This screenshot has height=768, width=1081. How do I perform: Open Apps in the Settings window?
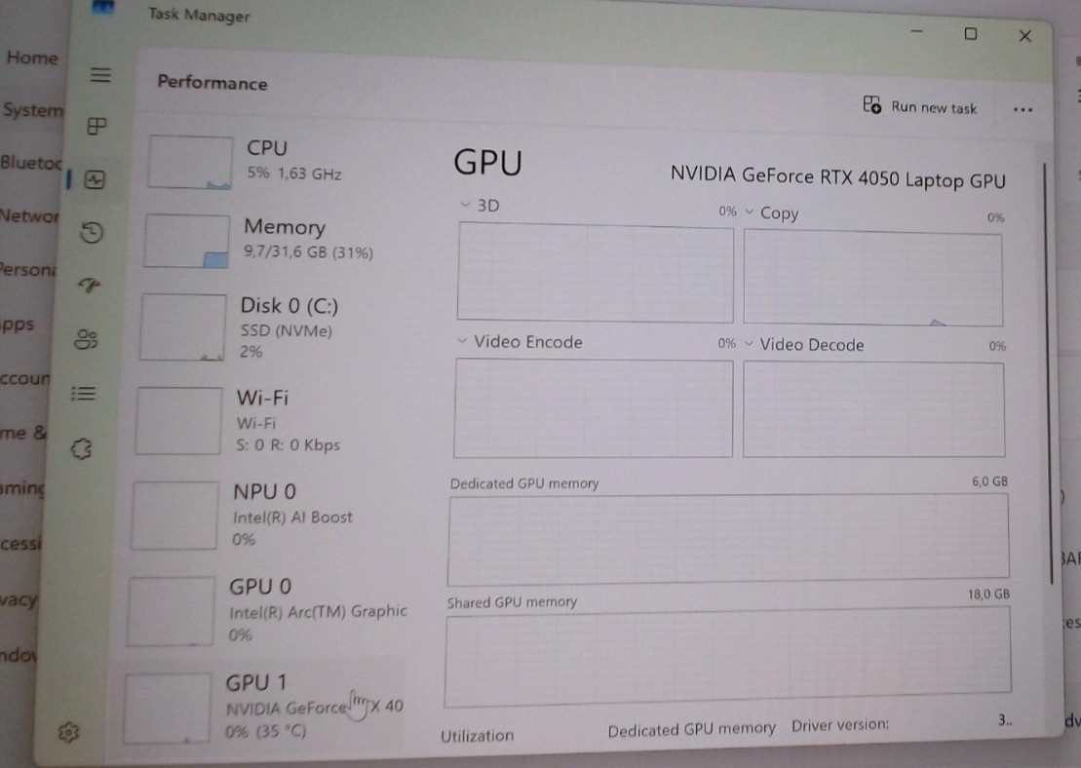pyautogui.click(x=18, y=324)
